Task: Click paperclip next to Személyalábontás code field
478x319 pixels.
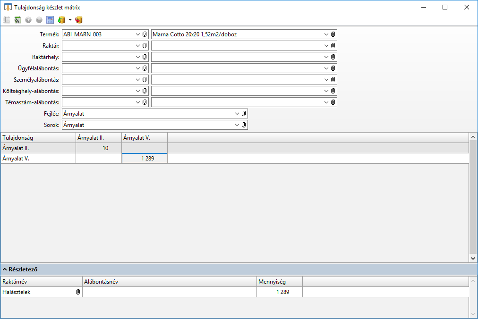Action: pyautogui.click(x=145, y=80)
